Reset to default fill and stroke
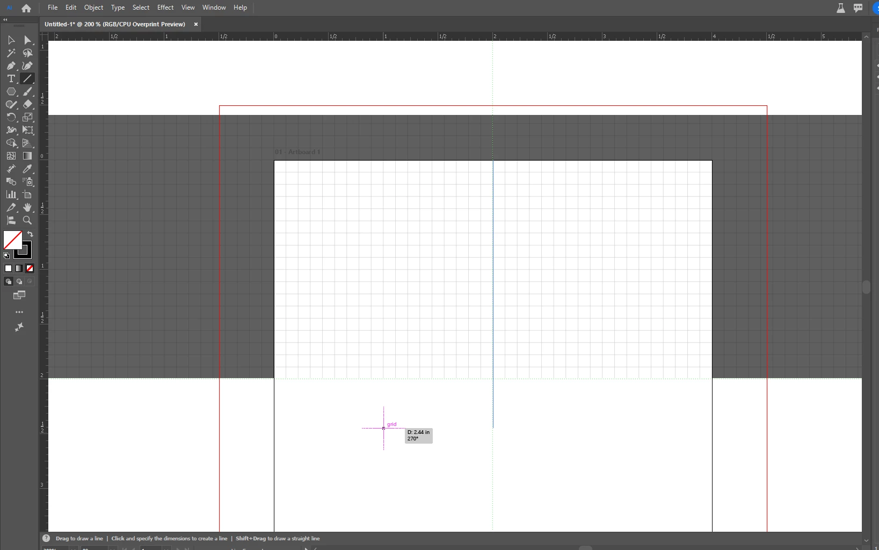This screenshot has width=879, height=550. (x=6, y=256)
